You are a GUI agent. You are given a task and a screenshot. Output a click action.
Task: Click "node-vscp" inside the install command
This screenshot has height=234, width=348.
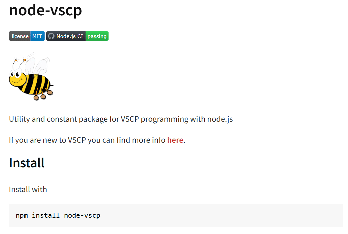point(82,215)
